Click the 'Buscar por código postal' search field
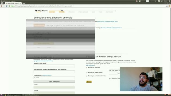The image size is (171, 96). point(113,73)
